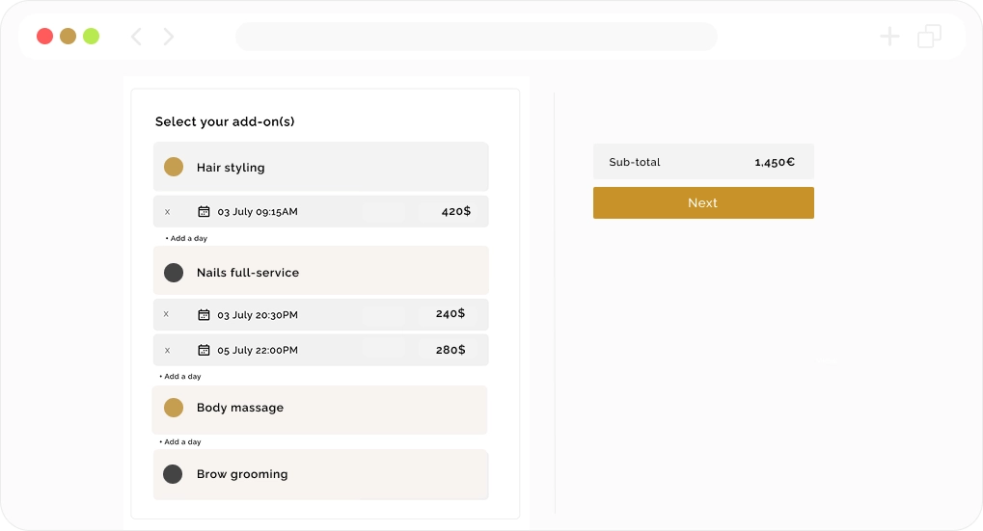Go forward with browser forward arrow

point(169,37)
